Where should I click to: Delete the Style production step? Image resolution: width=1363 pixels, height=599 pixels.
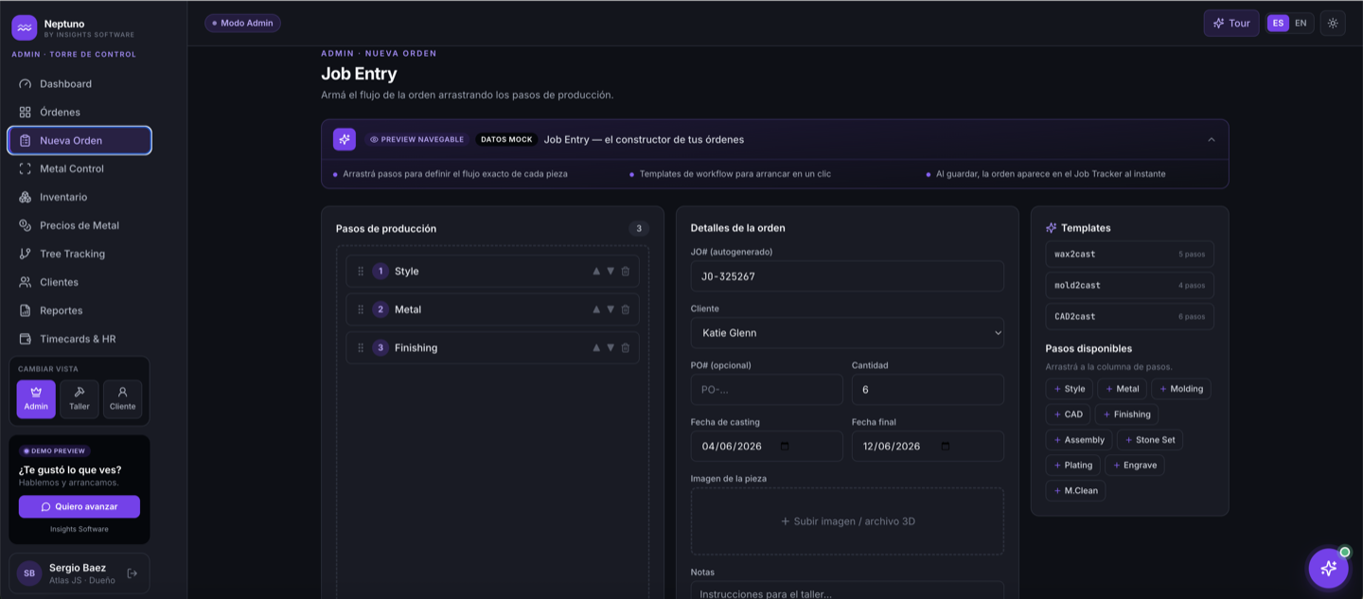tap(626, 272)
